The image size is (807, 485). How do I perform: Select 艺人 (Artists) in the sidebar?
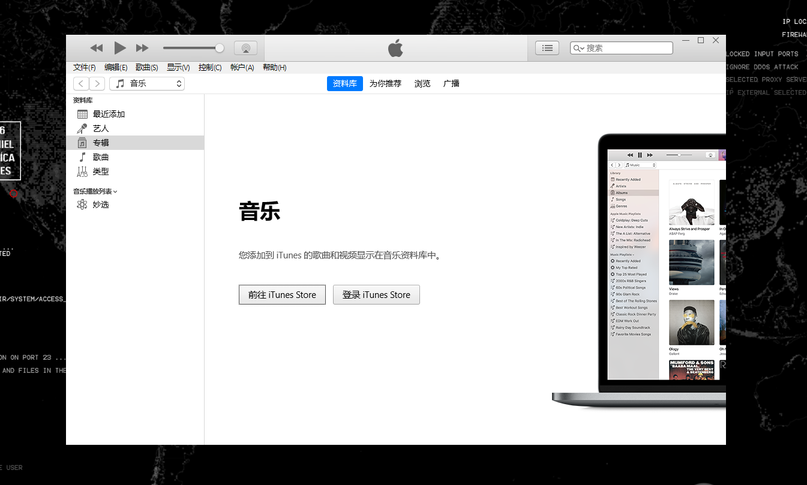pos(101,128)
